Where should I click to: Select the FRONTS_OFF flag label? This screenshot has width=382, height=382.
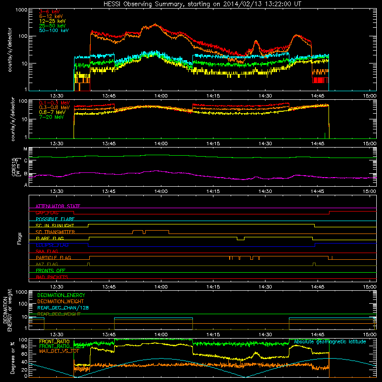(51, 270)
